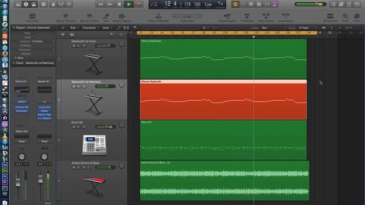
Task: Select the Drum Kit track icon
Action: click(x=94, y=145)
